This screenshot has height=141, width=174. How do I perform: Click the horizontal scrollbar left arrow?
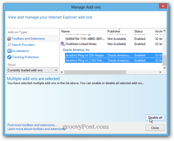(62, 72)
